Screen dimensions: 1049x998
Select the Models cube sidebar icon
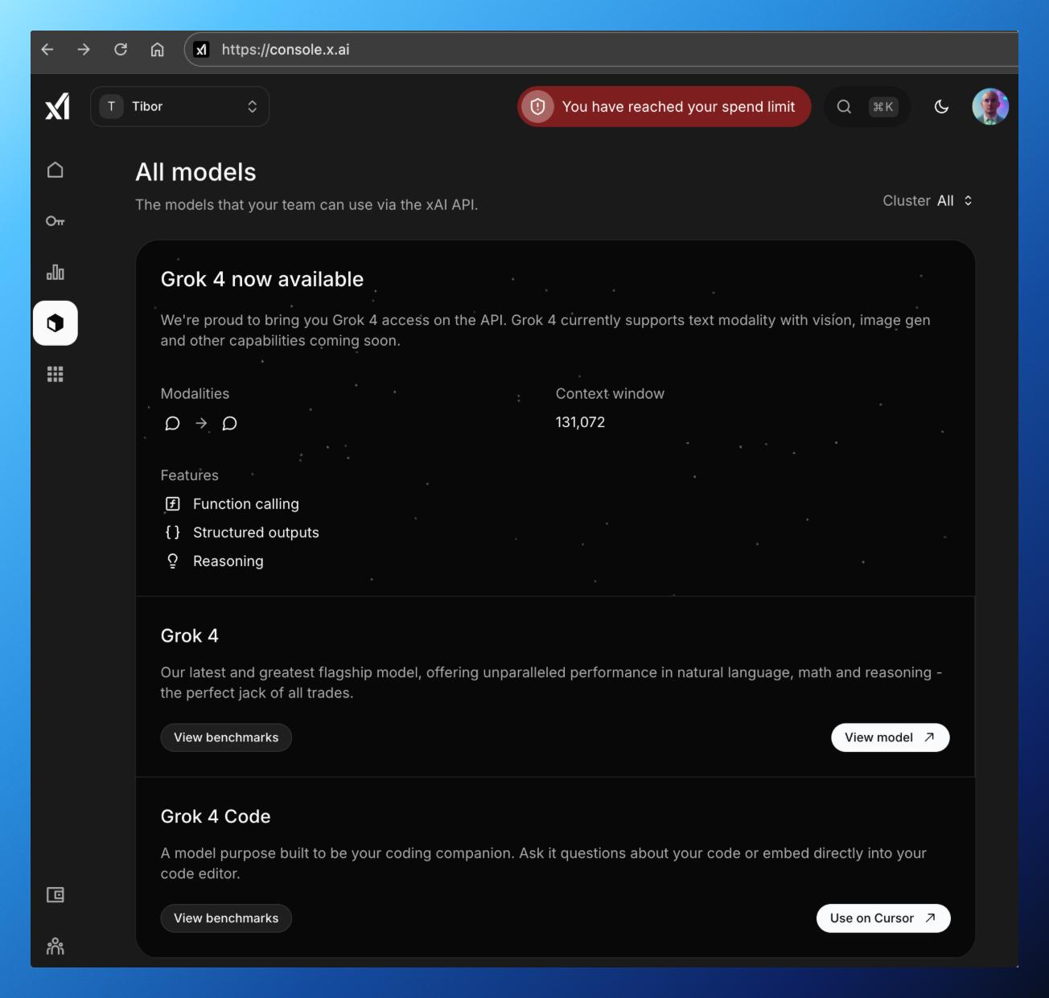coord(56,323)
